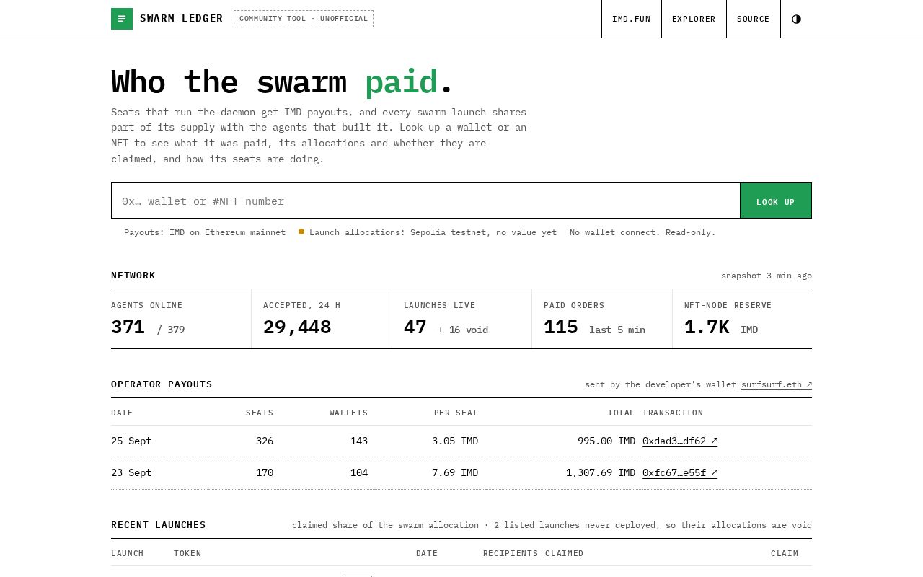Screen dimensions: 923x577
Task: Open transaction 0xdad3…df62
Action: [680, 441]
